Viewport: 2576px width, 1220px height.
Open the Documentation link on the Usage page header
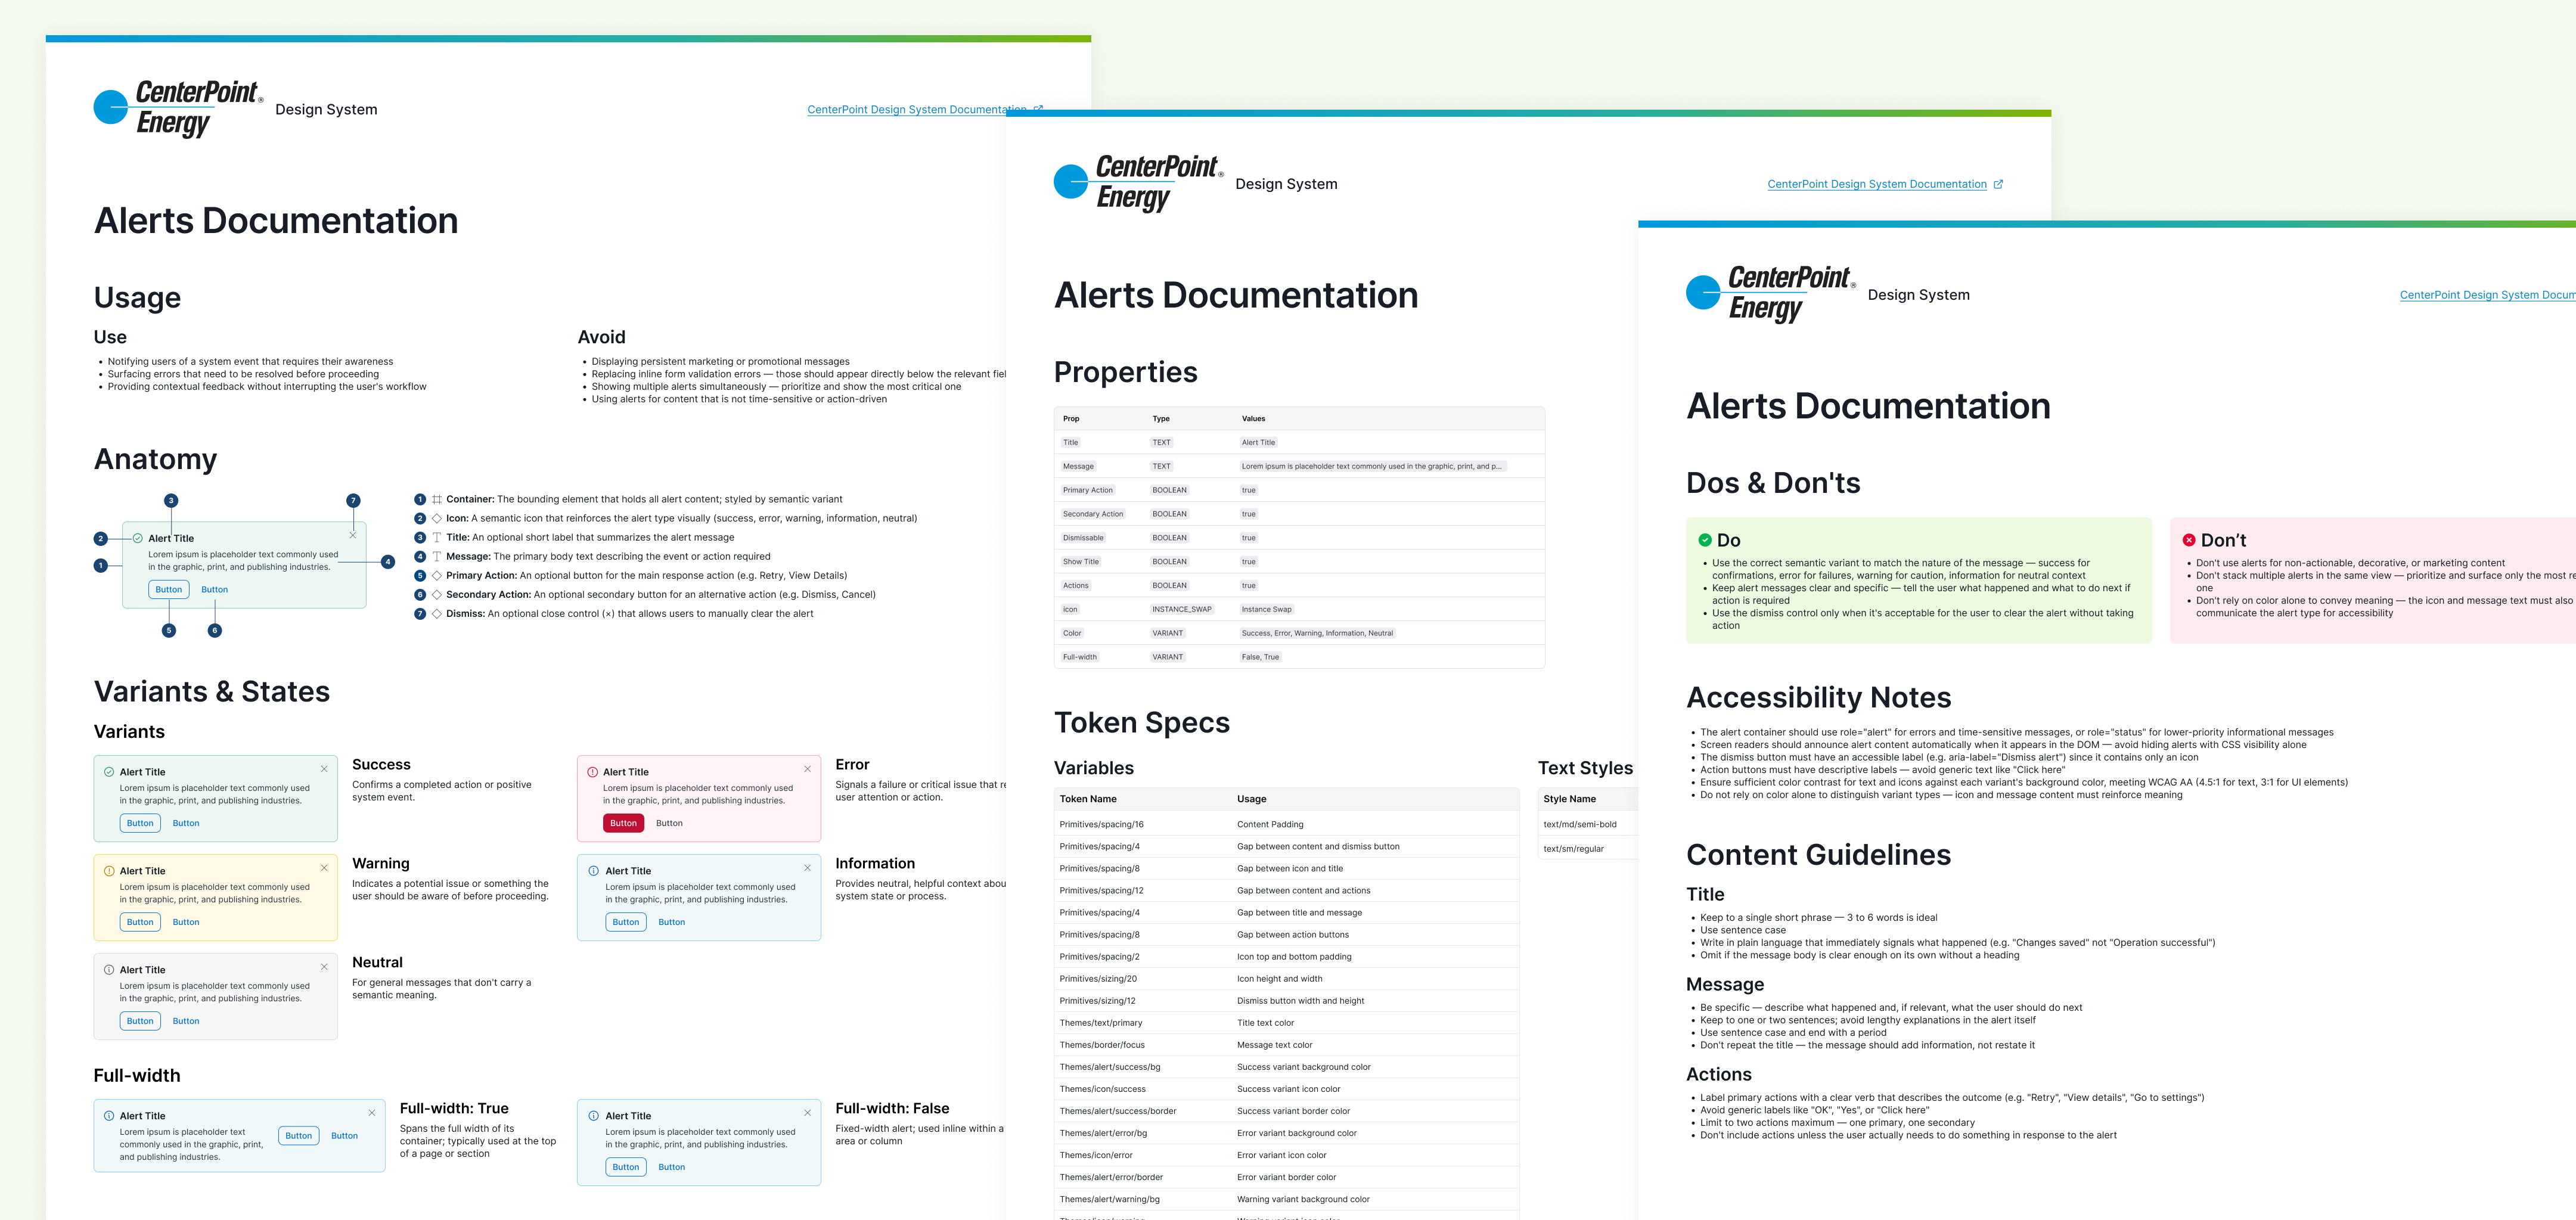pos(917,110)
